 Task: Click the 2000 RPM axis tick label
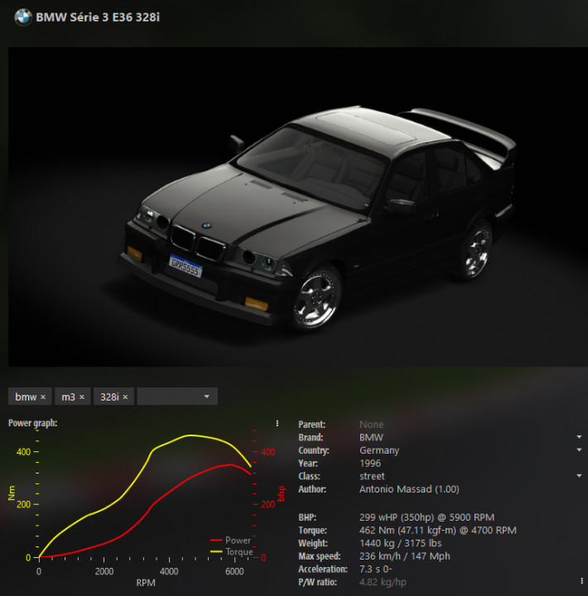pos(104,571)
